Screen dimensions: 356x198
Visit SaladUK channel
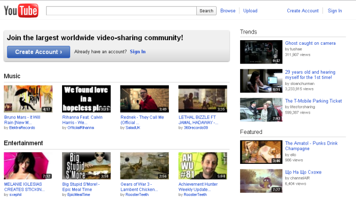click(x=133, y=128)
